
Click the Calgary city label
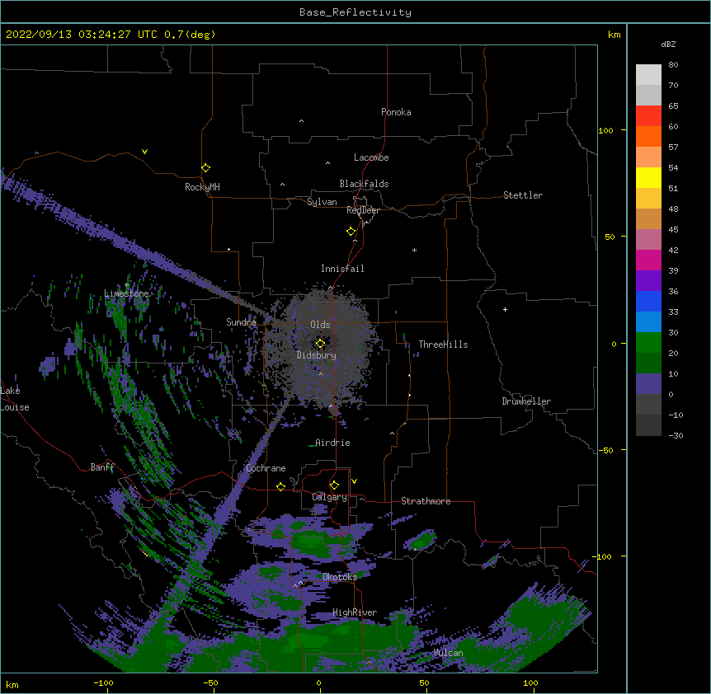(330, 497)
